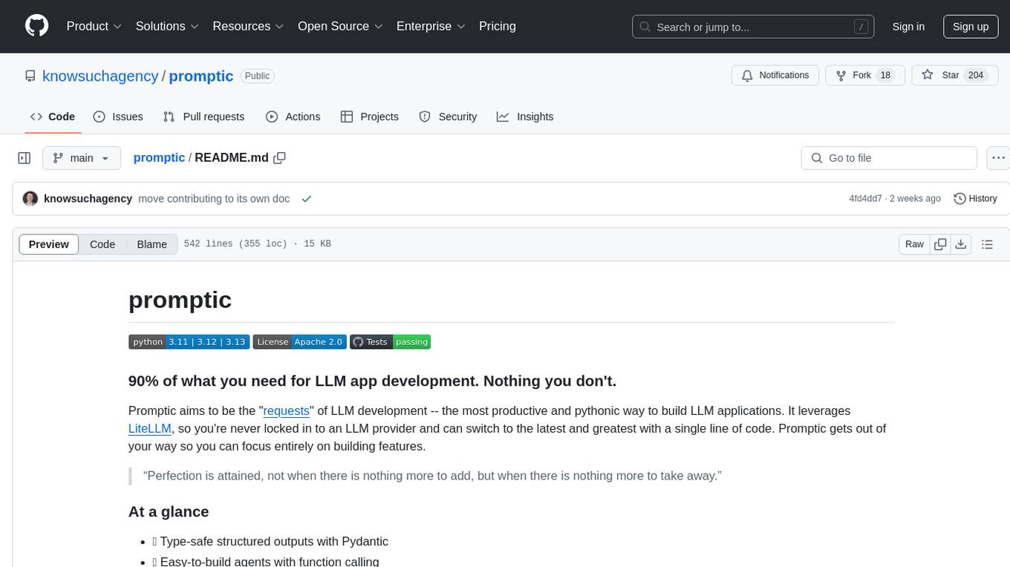Open the GitHub home logo

click(x=36, y=26)
